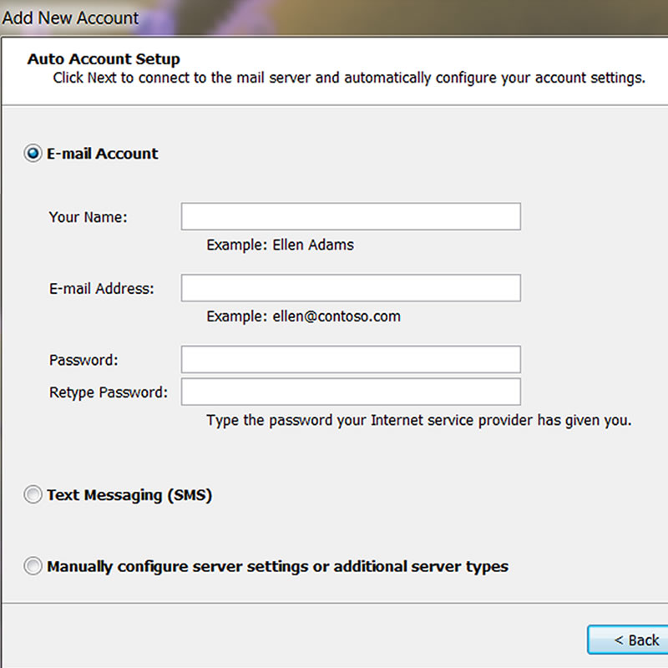
Task: Click the "E-mail Account" option label
Action: click(103, 154)
